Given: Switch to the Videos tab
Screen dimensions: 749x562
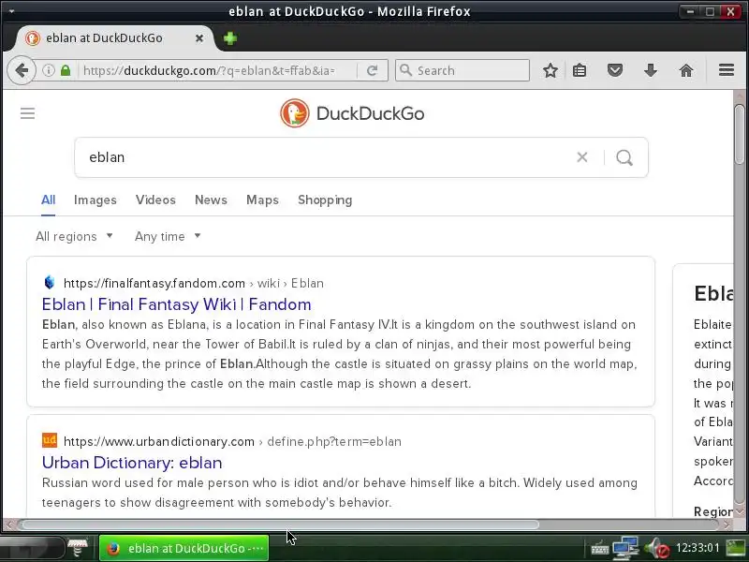Looking at the screenshot, I should 155,200.
